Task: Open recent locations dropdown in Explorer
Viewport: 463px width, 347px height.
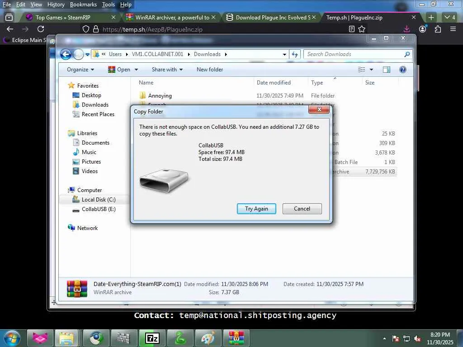Action: pos(87,55)
